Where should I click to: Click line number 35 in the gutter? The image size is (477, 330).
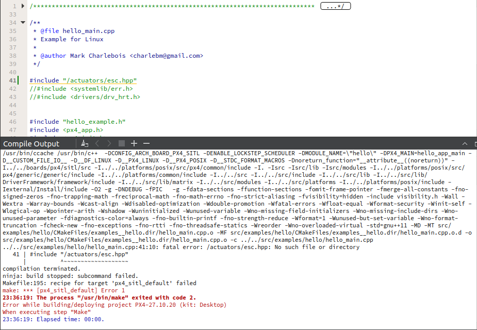pyautogui.click(x=12, y=31)
